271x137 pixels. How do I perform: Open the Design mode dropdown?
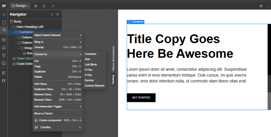pyautogui.click(x=20, y=6)
